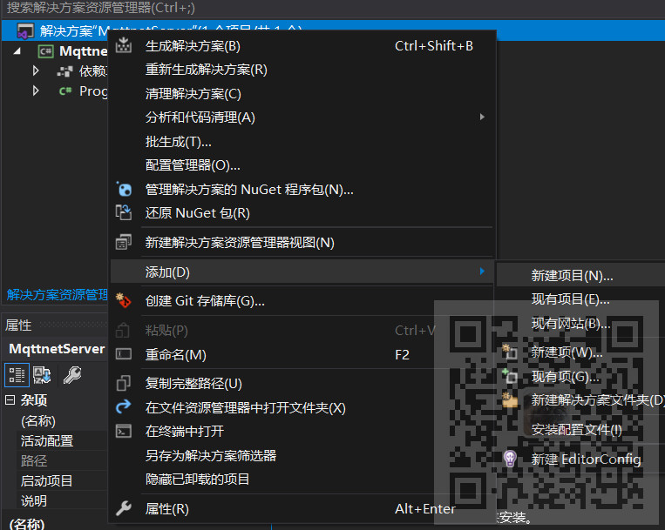Click the lightbulb icon beside 新建 EditorConfig
This screenshot has height=530, width=665.
[x=509, y=459]
